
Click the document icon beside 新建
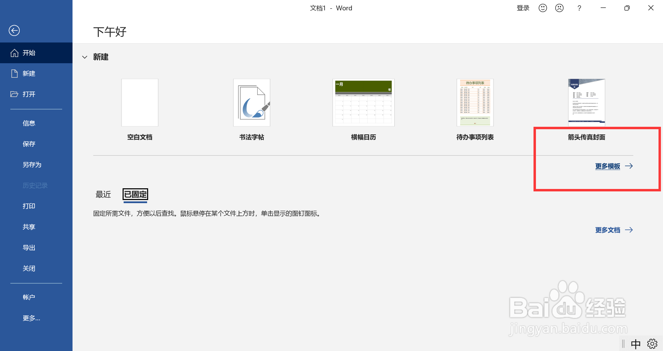click(x=15, y=74)
